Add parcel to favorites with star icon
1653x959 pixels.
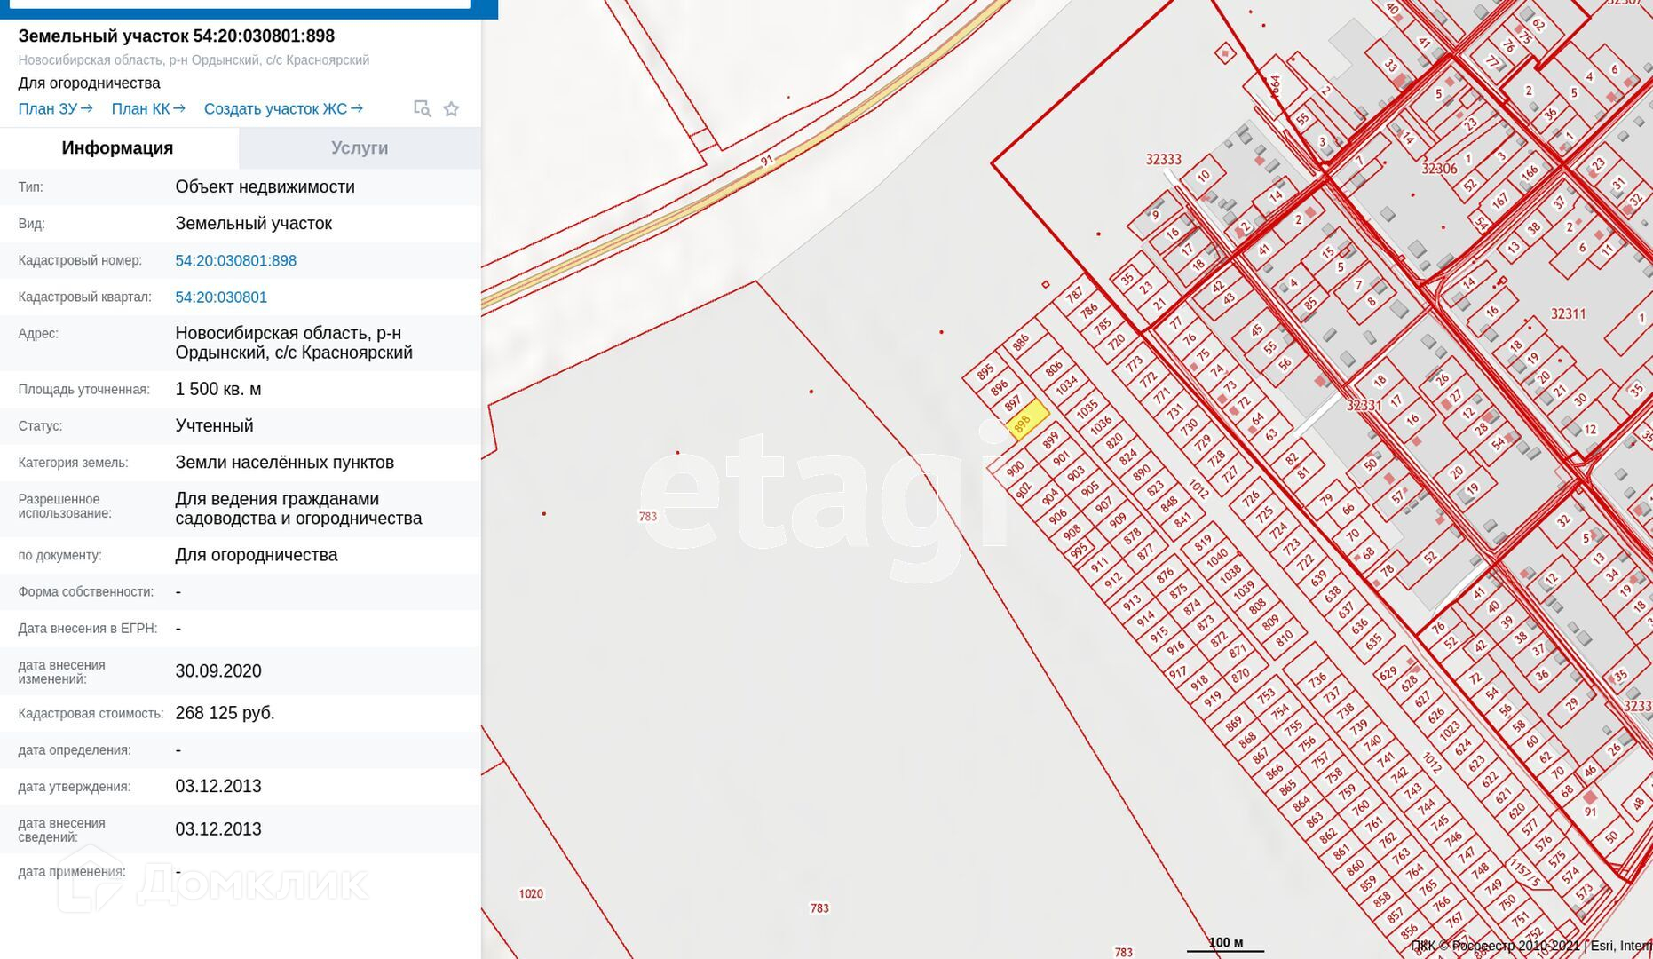pos(451,108)
